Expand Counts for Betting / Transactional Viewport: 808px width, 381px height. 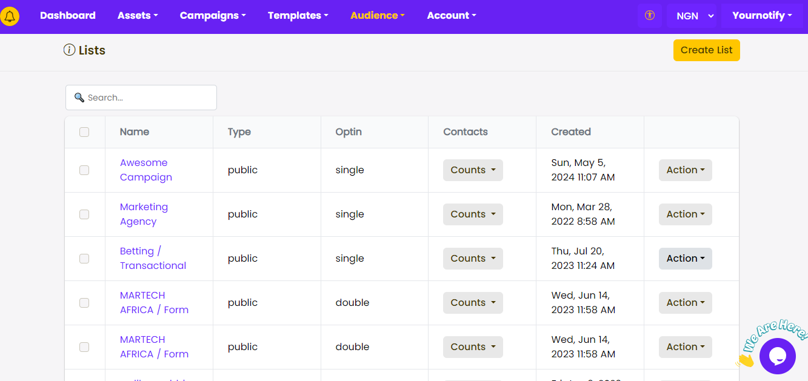tap(473, 259)
